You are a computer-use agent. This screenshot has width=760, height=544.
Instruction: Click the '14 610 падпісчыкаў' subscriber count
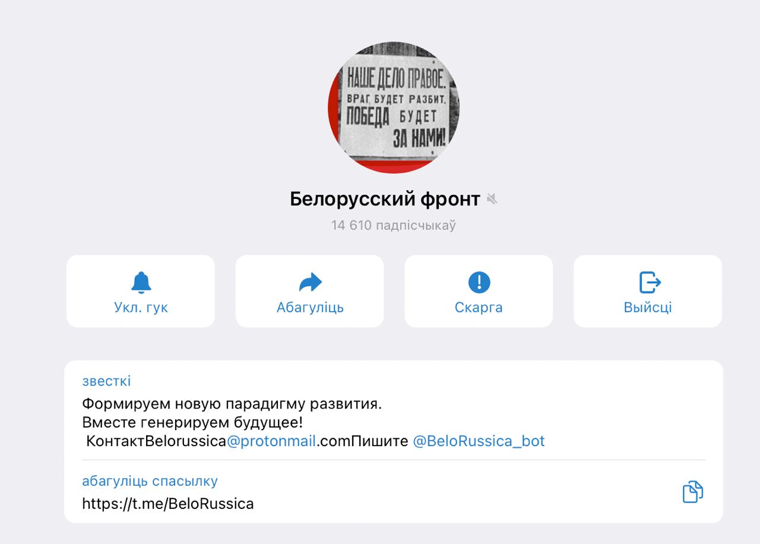(394, 226)
